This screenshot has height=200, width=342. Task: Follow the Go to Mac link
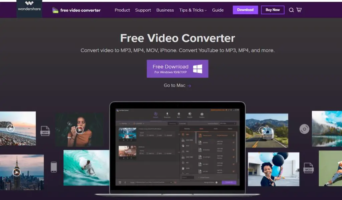[x=177, y=86]
